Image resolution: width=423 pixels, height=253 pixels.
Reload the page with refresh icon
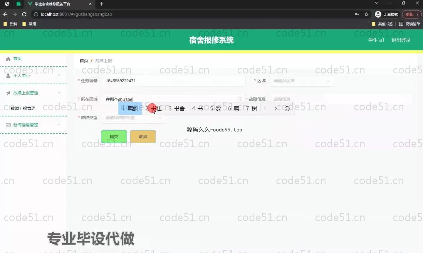(x=24, y=14)
